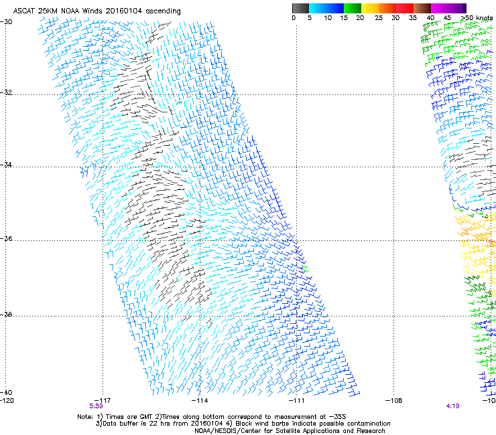
Task: Click the 4:19 swath time label
Action: tap(452, 406)
